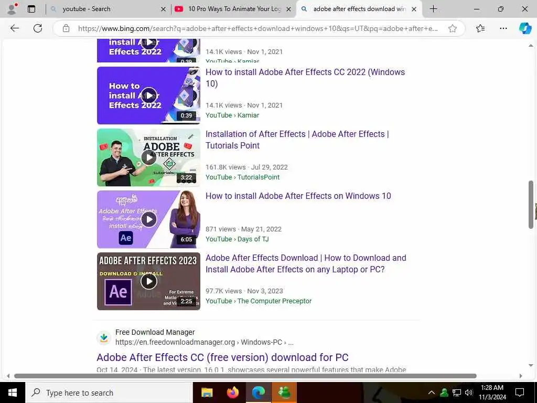Click 871 views May 21, 2022 text
The width and height of the screenshot is (537, 403).
pos(243,229)
